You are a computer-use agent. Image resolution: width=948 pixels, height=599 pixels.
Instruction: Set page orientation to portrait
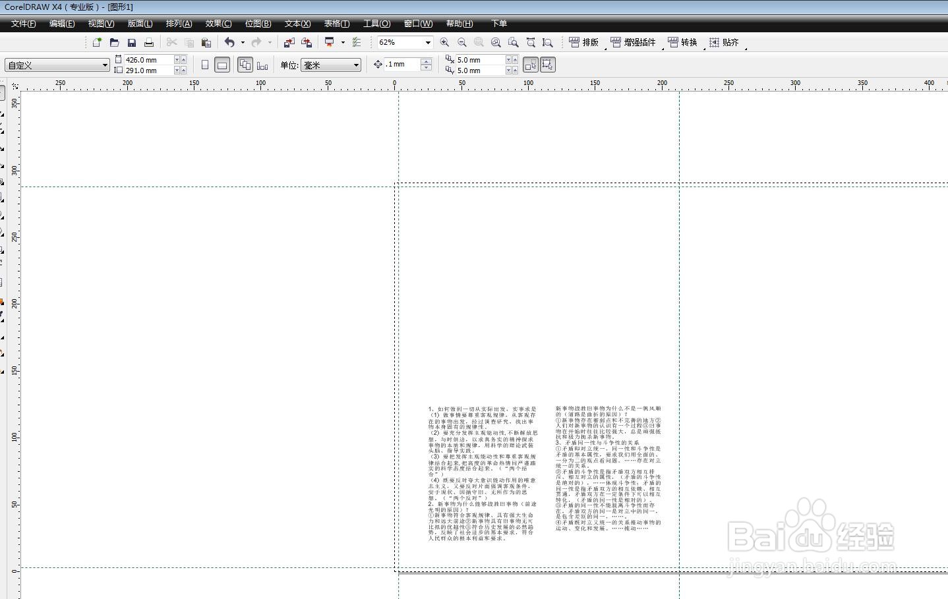pyautogui.click(x=205, y=65)
